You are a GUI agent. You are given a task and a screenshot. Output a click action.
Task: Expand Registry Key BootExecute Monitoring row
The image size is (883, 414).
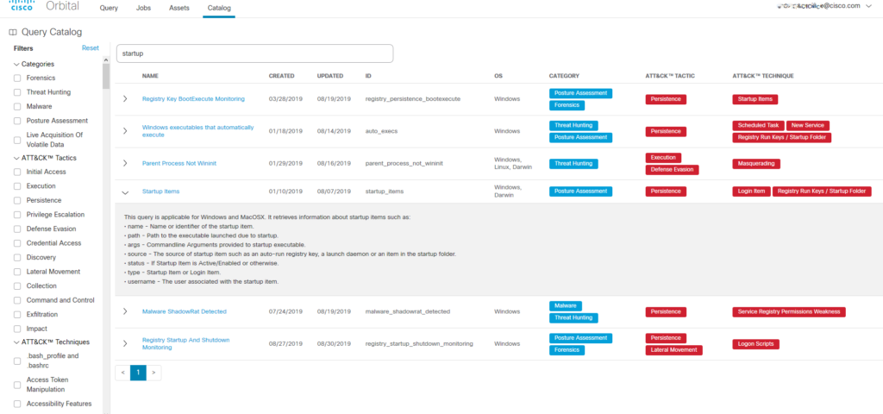pyautogui.click(x=125, y=99)
